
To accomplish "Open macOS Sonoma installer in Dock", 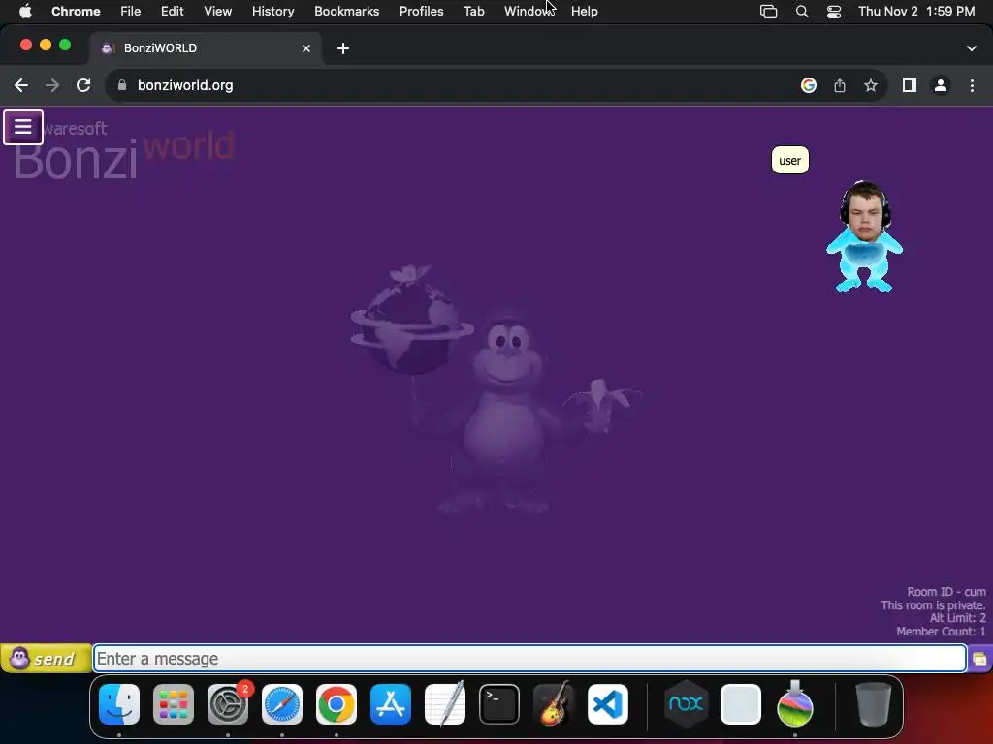I will click(795, 704).
